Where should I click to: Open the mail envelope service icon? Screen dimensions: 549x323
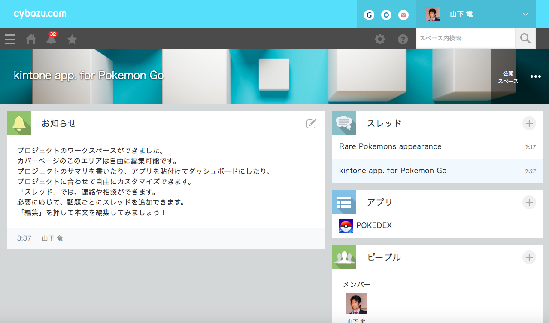[x=403, y=15]
